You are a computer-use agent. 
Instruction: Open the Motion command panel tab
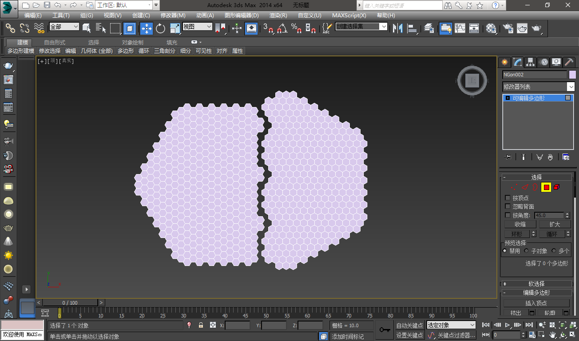pyautogui.click(x=543, y=62)
